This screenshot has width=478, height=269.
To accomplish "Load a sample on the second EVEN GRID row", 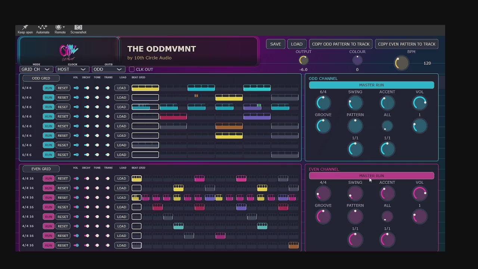I will click(122, 188).
